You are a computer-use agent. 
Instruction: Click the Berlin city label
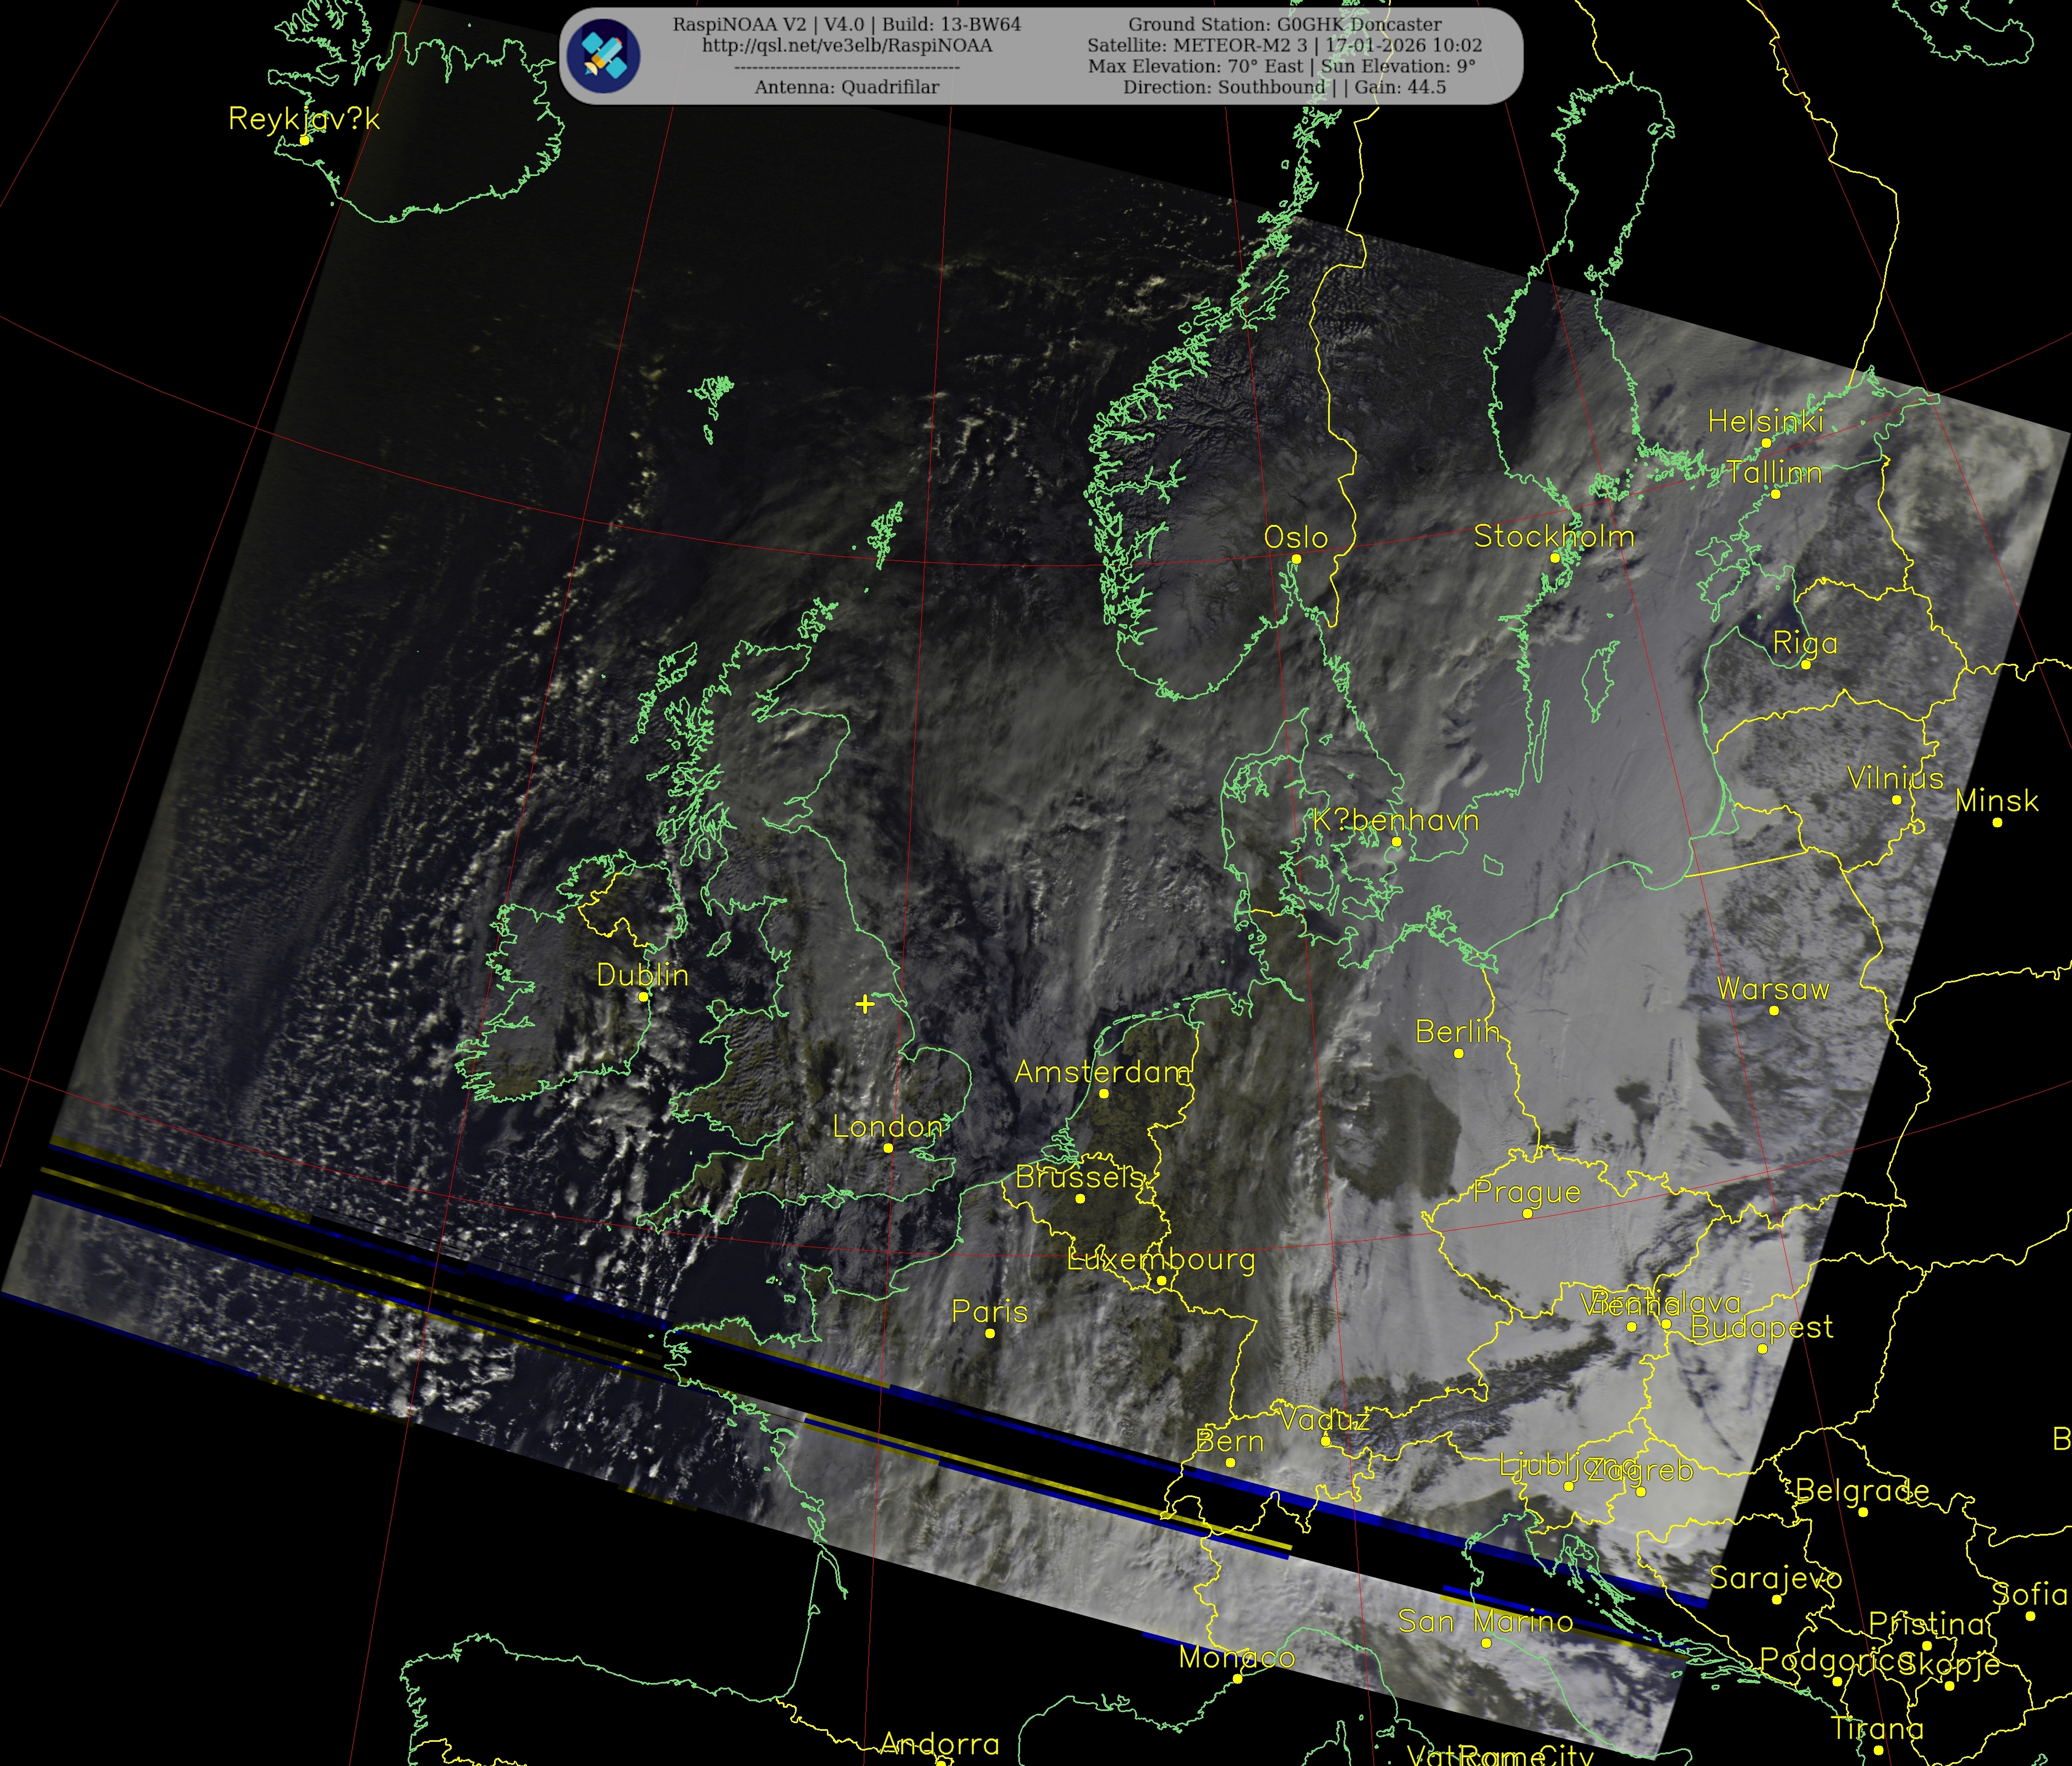tap(1457, 1031)
